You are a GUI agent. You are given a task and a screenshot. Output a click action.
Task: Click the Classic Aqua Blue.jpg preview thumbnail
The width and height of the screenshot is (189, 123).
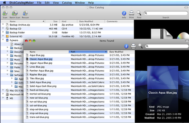[x=163, y=77]
